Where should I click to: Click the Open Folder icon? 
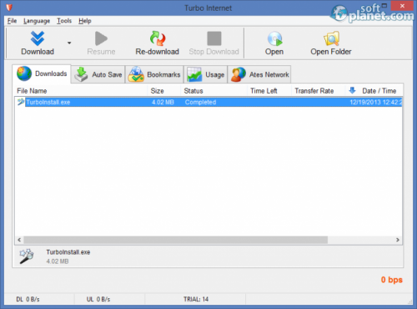pyautogui.click(x=331, y=38)
